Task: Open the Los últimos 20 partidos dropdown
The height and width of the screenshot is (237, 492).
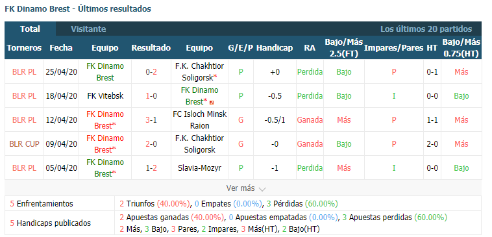Action: tap(426, 29)
